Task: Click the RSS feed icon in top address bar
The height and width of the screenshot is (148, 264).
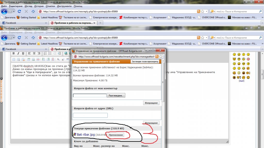Action: tap(199, 11)
